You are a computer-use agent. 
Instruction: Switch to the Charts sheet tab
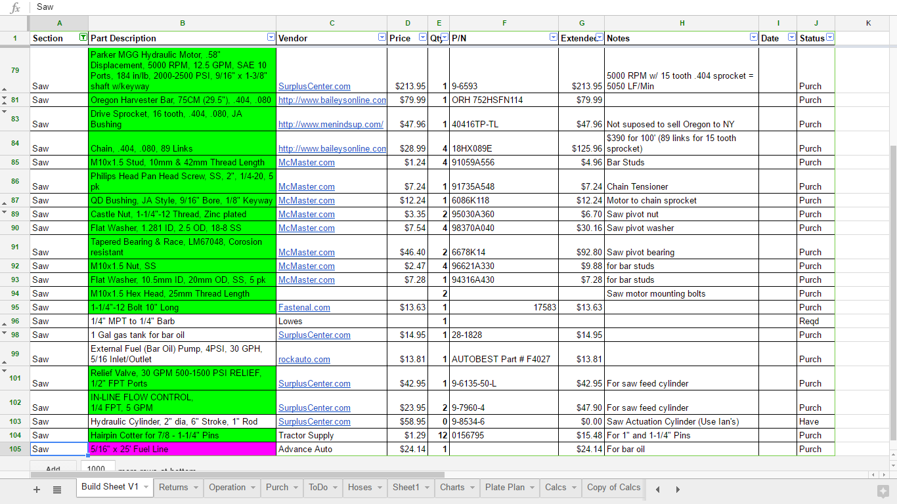pos(452,488)
